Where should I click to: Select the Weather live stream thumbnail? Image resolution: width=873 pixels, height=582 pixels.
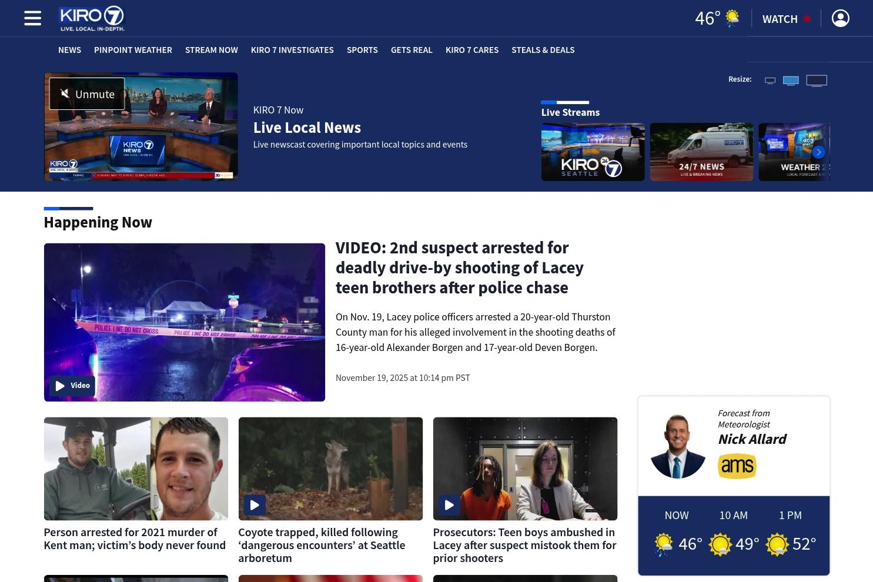coord(794,152)
